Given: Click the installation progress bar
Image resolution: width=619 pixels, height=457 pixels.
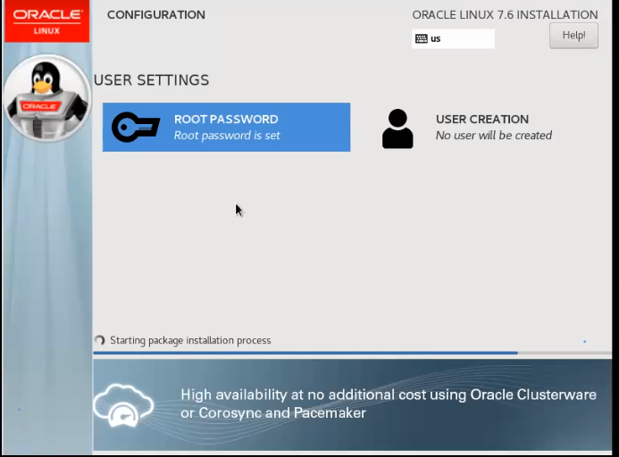Looking at the screenshot, I should click(352, 353).
